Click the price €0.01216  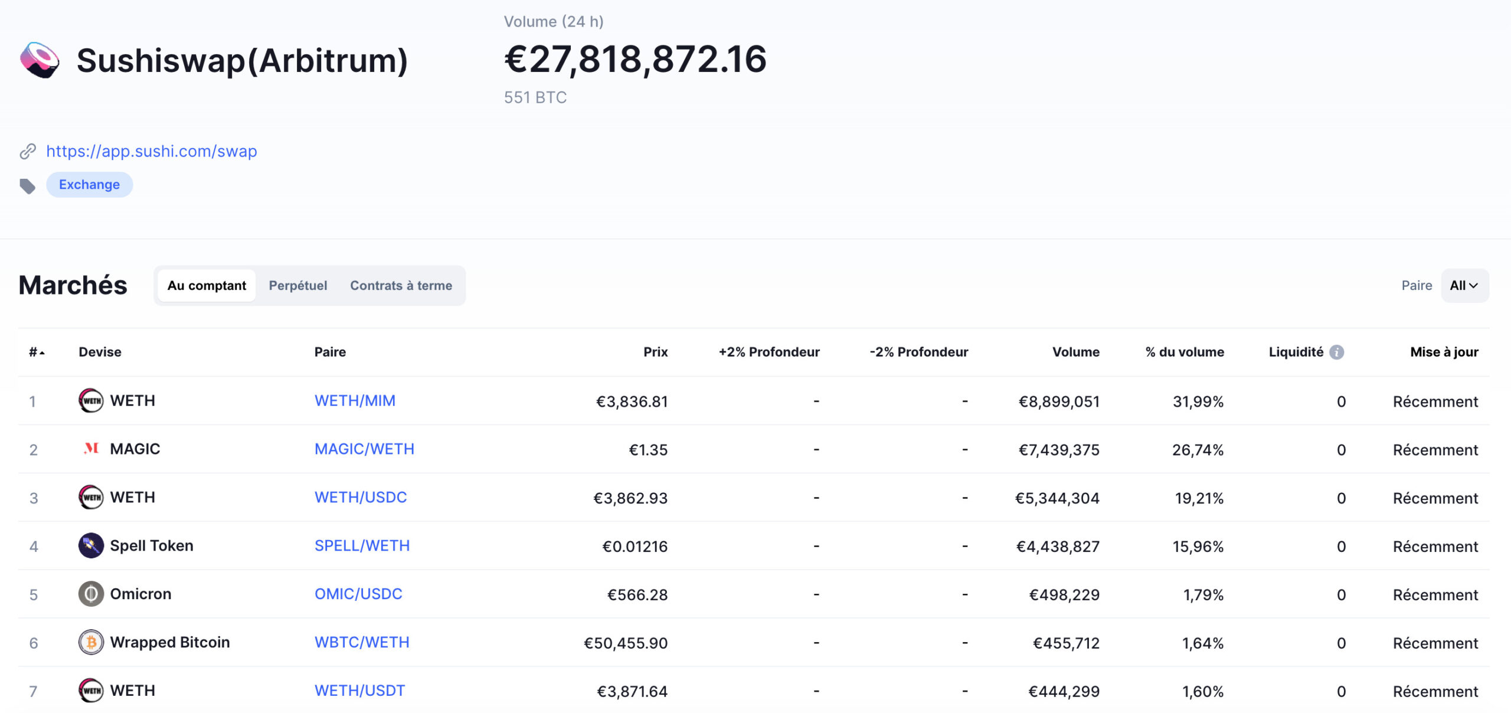[x=635, y=547]
